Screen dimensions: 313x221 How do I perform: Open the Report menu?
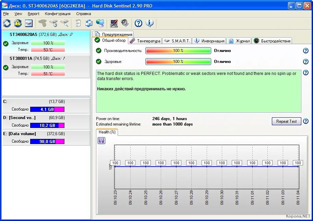[x=33, y=14]
